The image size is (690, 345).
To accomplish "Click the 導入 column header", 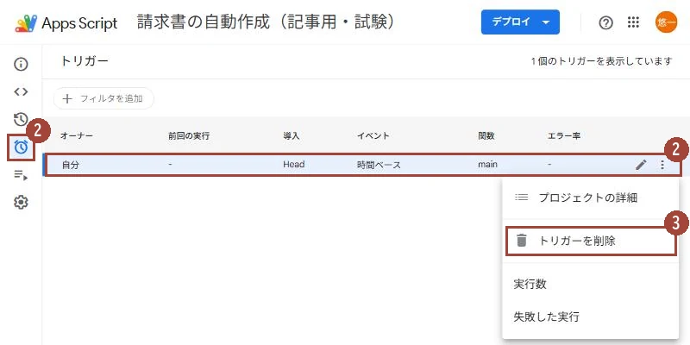I will (x=292, y=136).
